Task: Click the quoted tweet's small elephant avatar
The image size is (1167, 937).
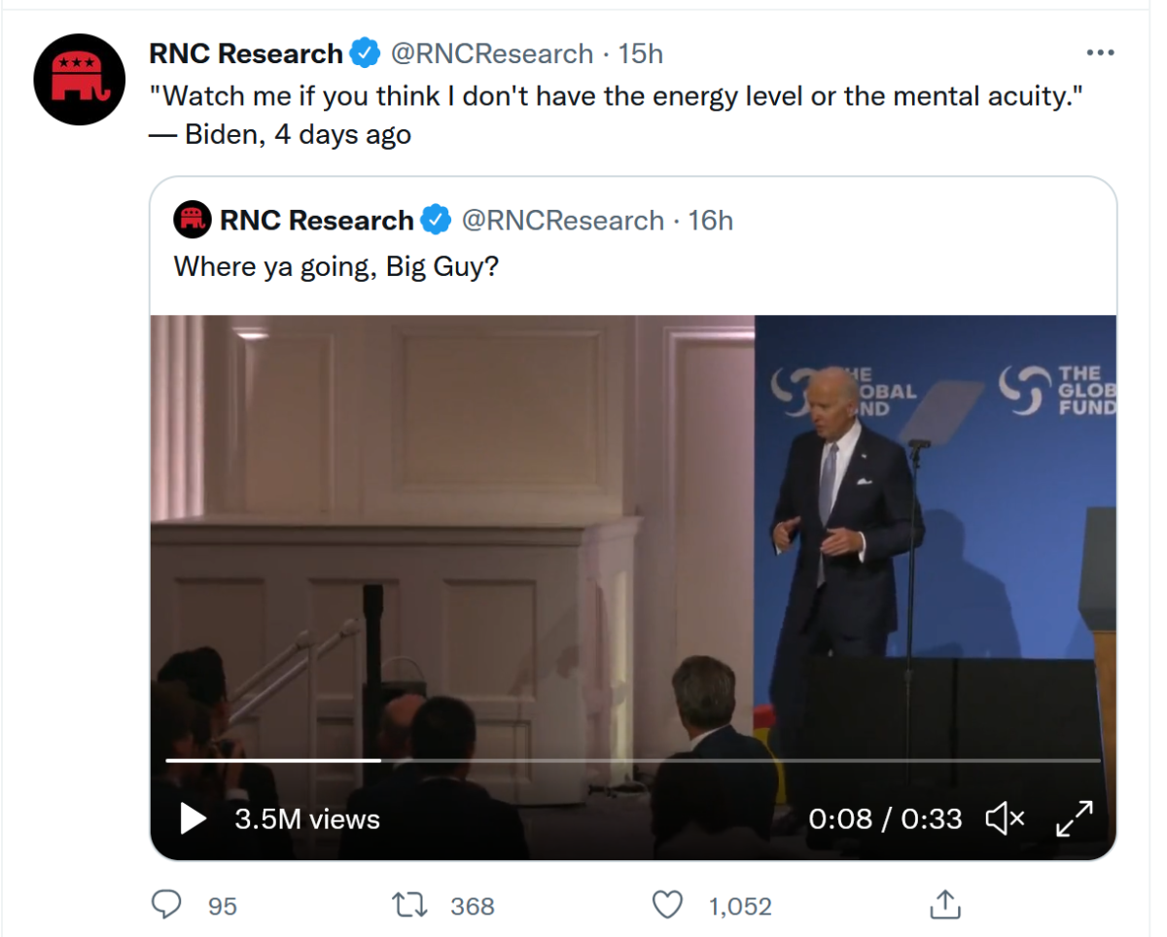Action: 193,221
